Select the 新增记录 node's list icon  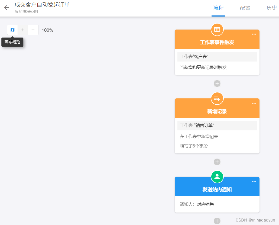pos(217,99)
